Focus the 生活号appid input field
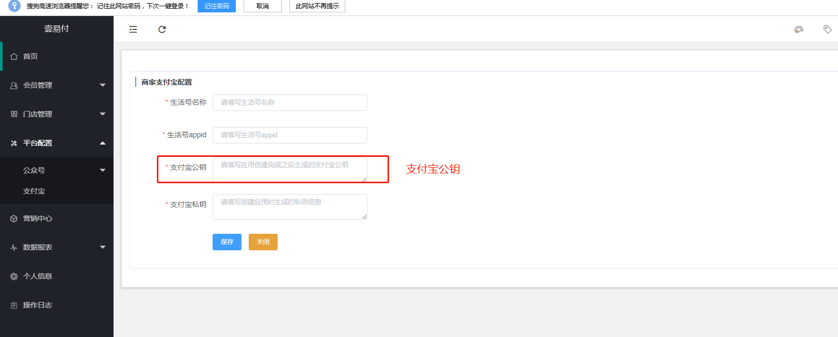Image resolution: width=838 pixels, height=337 pixels. 290,135
